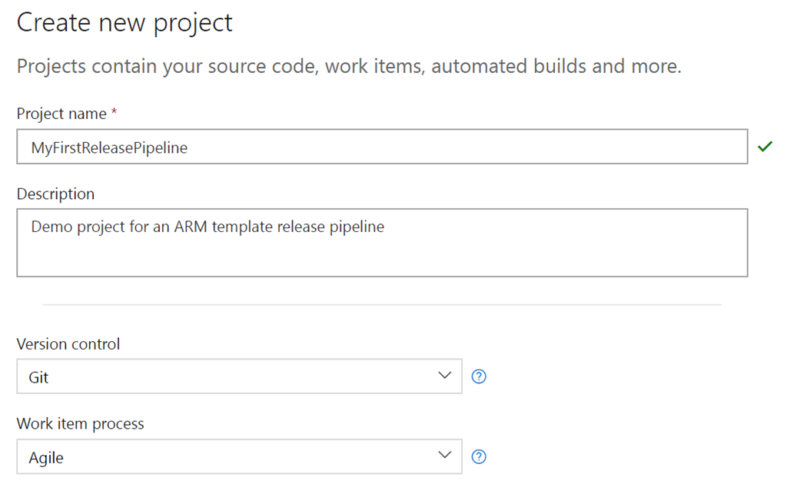
Task: Click the Project name label
Action: click(x=61, y=114)
